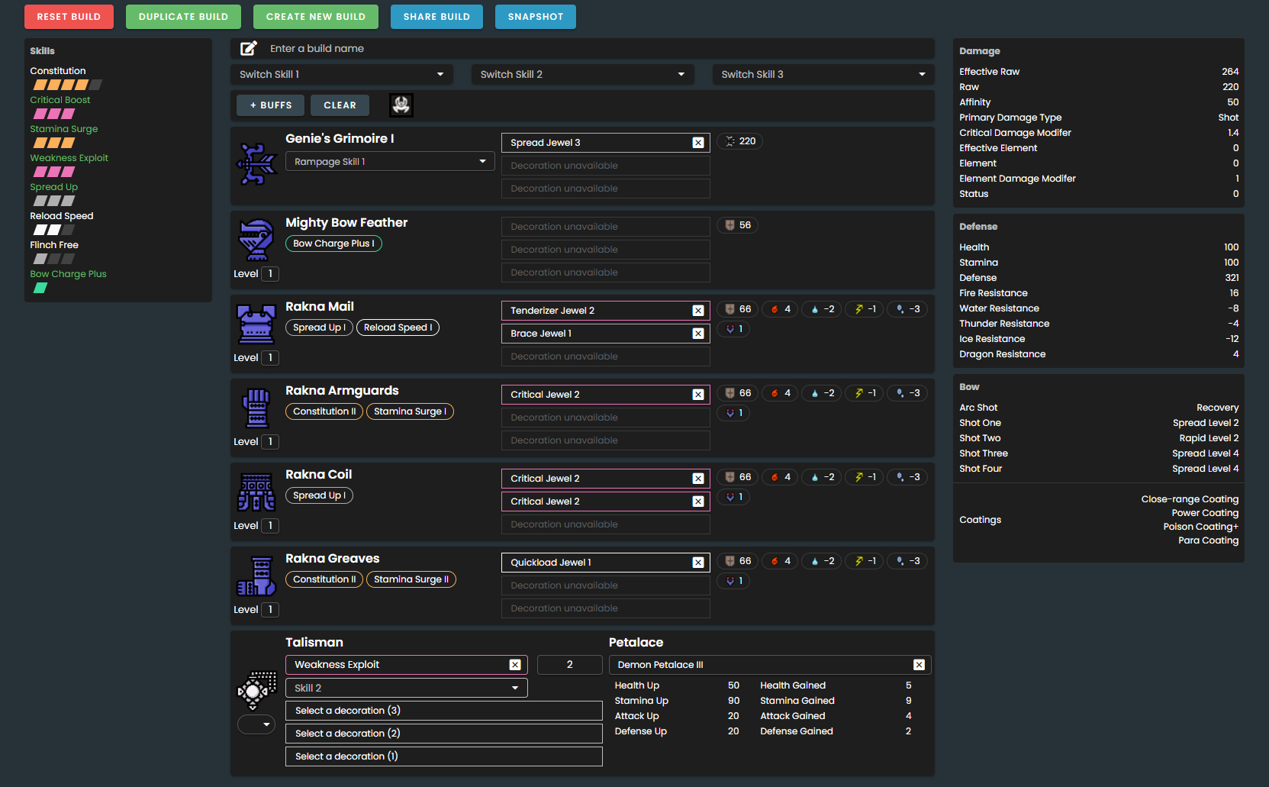Open the talisman Skill 2 dropdown
Viewport: 1269px width, 787px height.
pos(406,688)
